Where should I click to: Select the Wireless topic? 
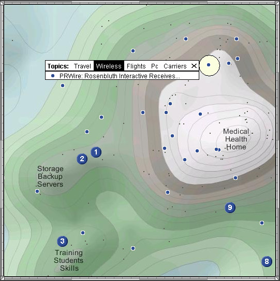[109, 66]
